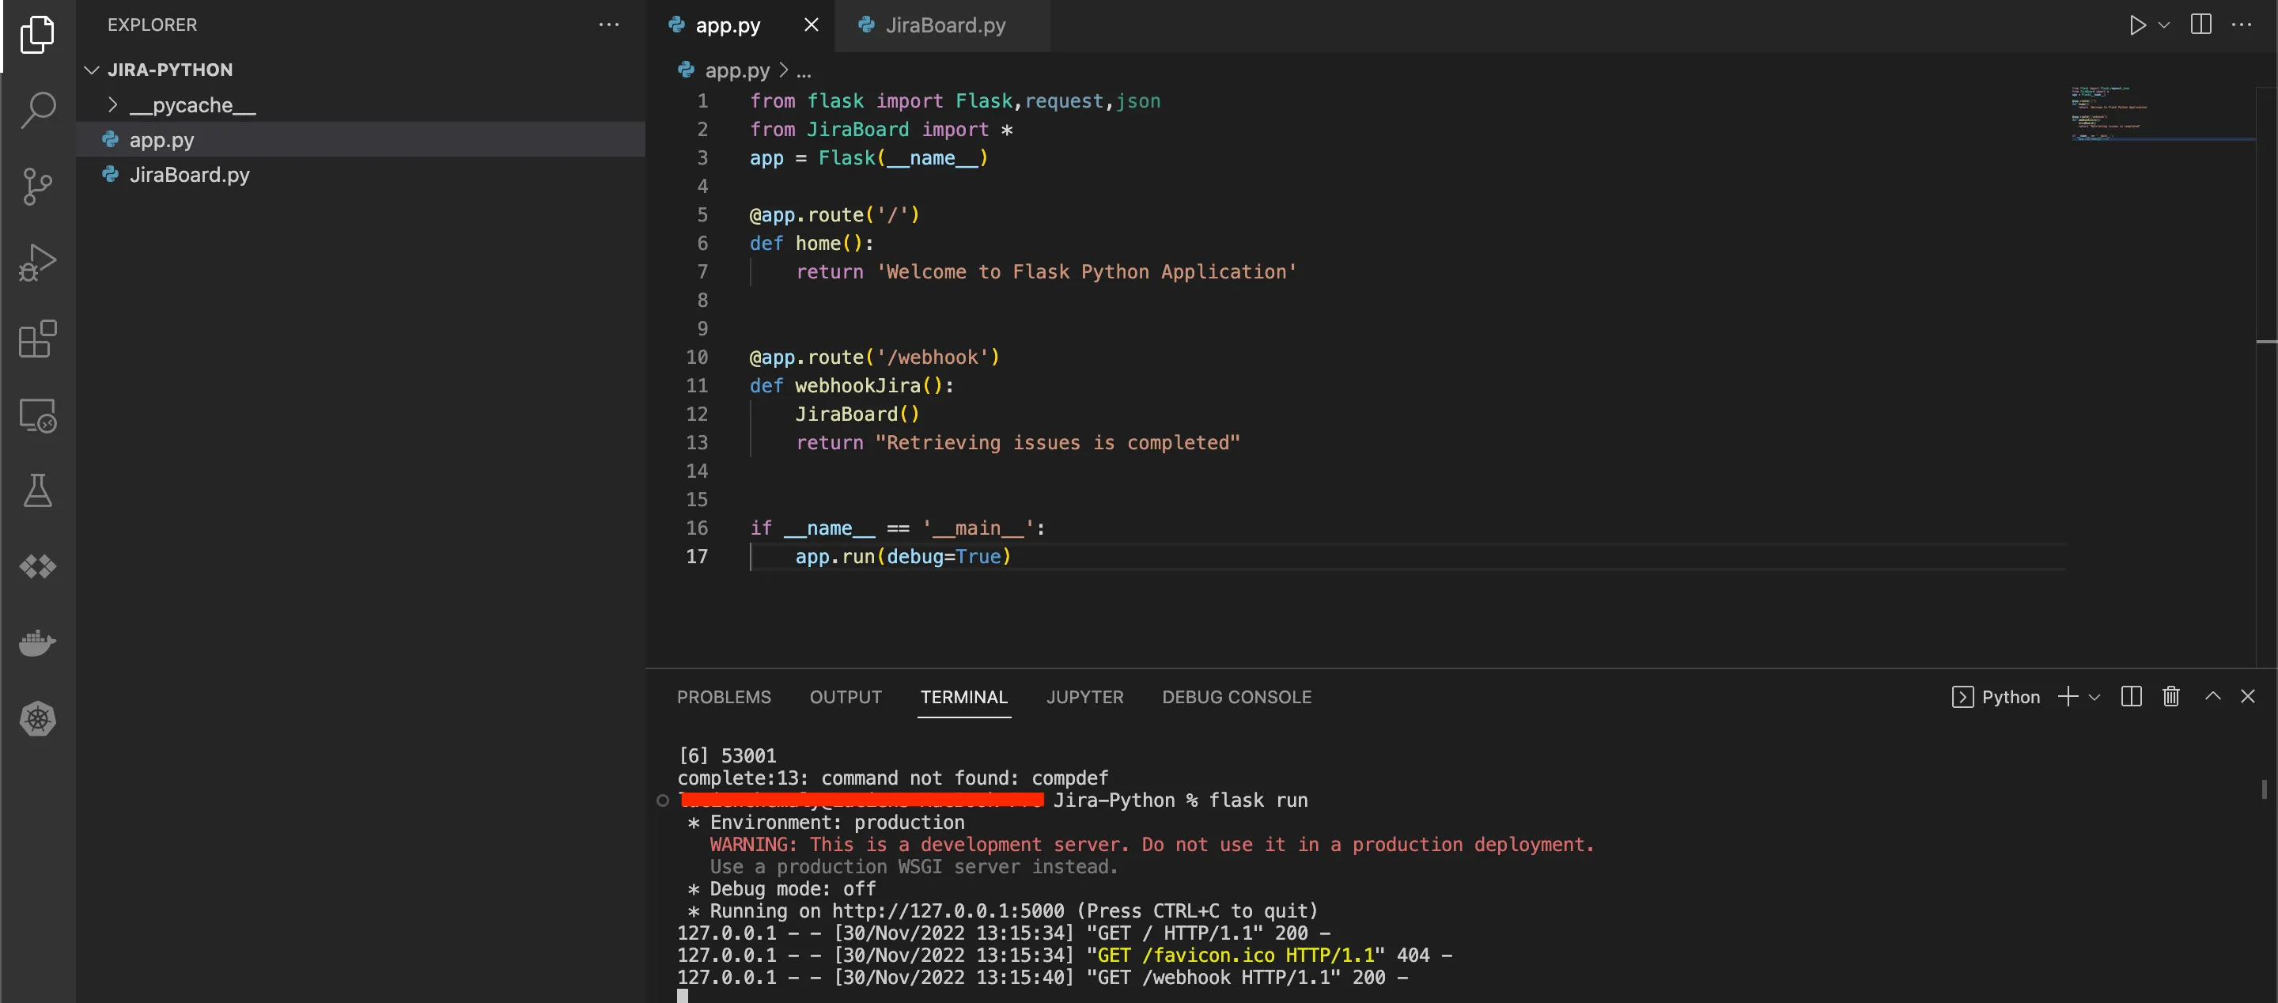The image size is (2278, 1003).
Task: Open the Run and Debug view
Action: click(37, 263)
